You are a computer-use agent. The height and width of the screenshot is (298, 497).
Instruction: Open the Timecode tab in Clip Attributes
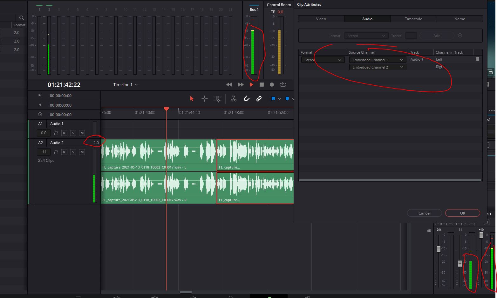tap(413, 19)
